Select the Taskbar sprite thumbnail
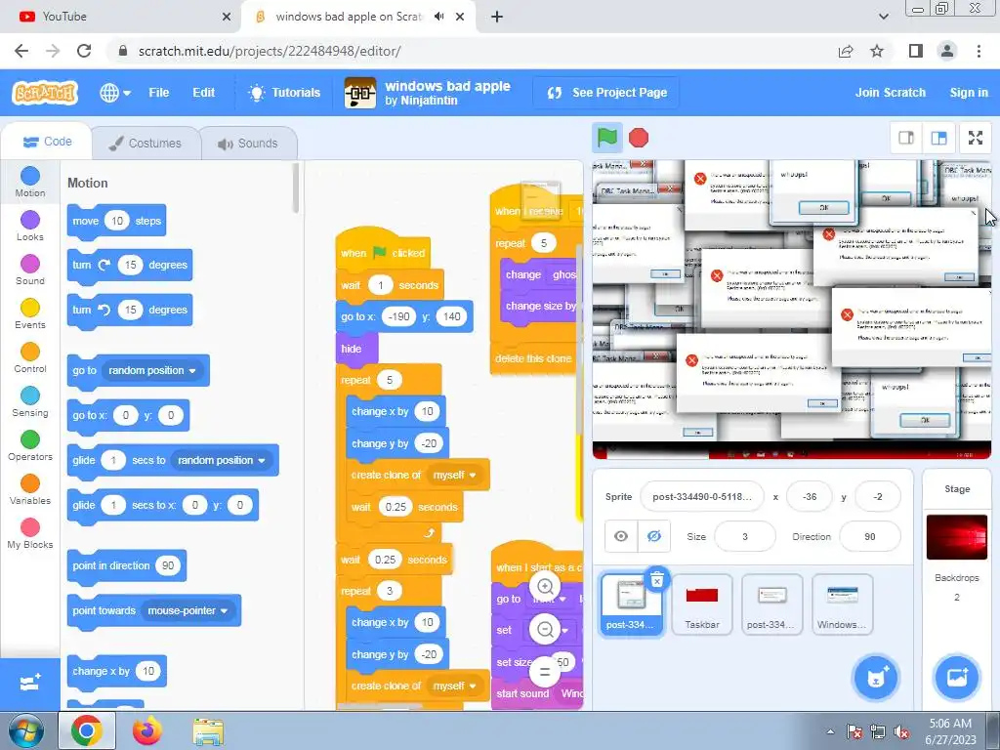The height and width of the screenshot is (750, 1000). [701, 604]
